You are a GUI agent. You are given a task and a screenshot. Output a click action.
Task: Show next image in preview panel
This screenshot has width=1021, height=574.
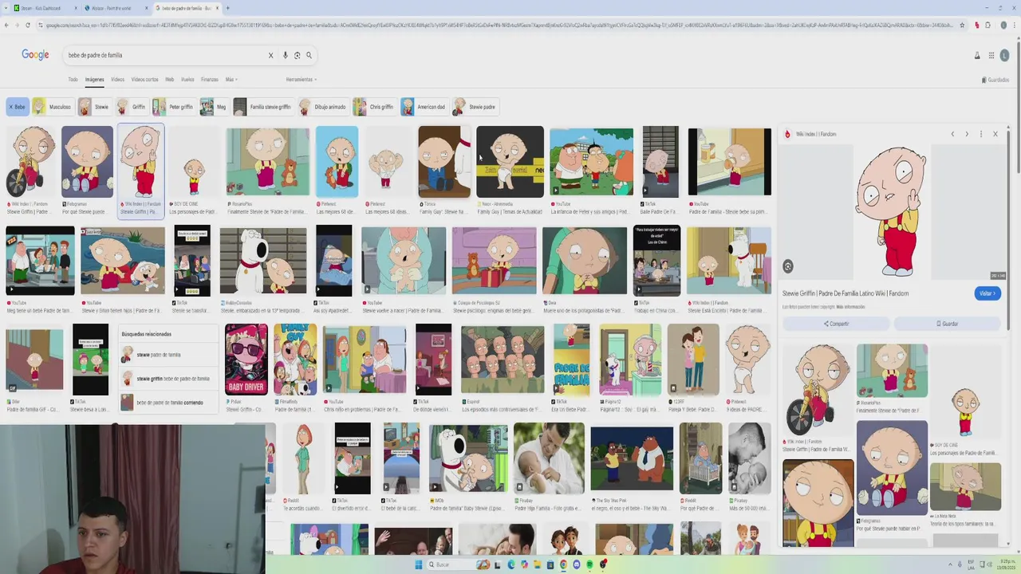[x=967, y=134]
